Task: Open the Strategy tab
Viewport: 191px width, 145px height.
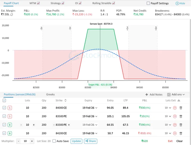Action: coord(57,3)
